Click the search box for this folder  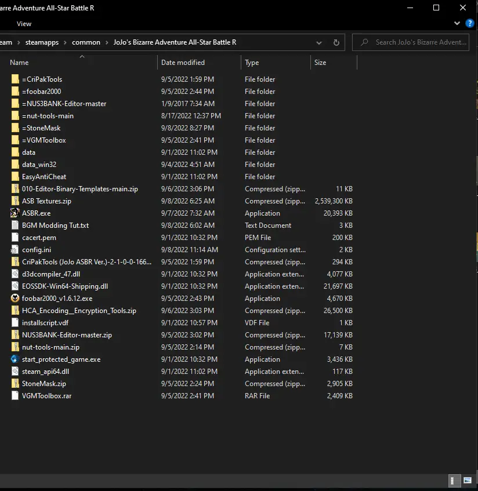pos(411,42)
